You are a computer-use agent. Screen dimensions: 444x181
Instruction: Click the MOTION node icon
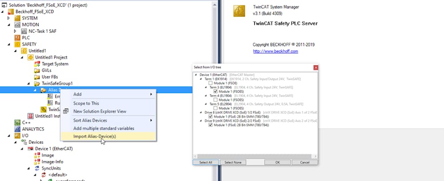pyautogui.click(x=17, y=24)
